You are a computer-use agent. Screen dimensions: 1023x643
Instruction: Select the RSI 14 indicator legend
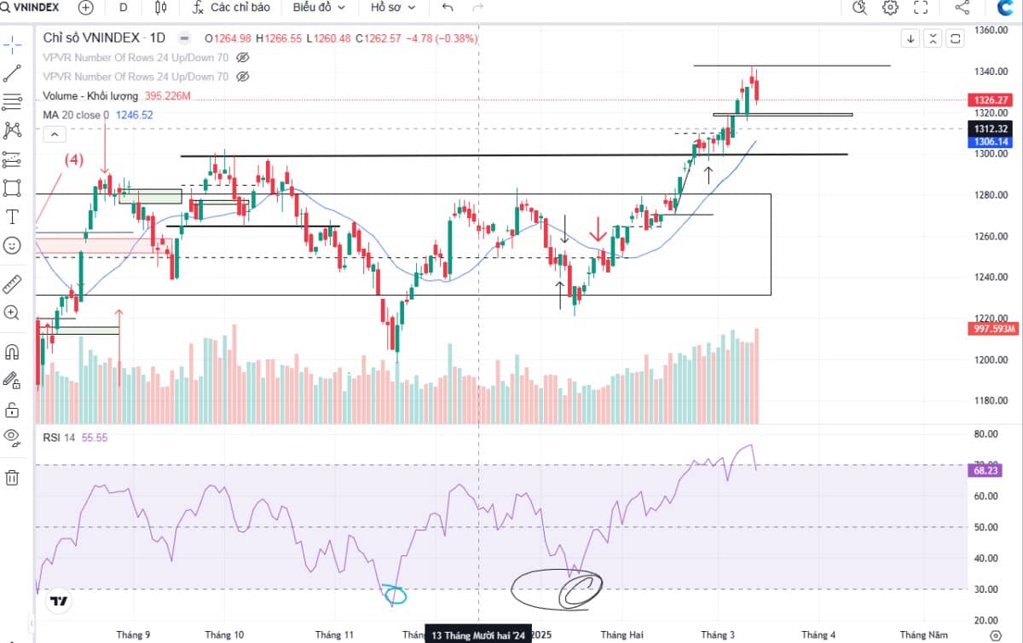pos(59,437)
